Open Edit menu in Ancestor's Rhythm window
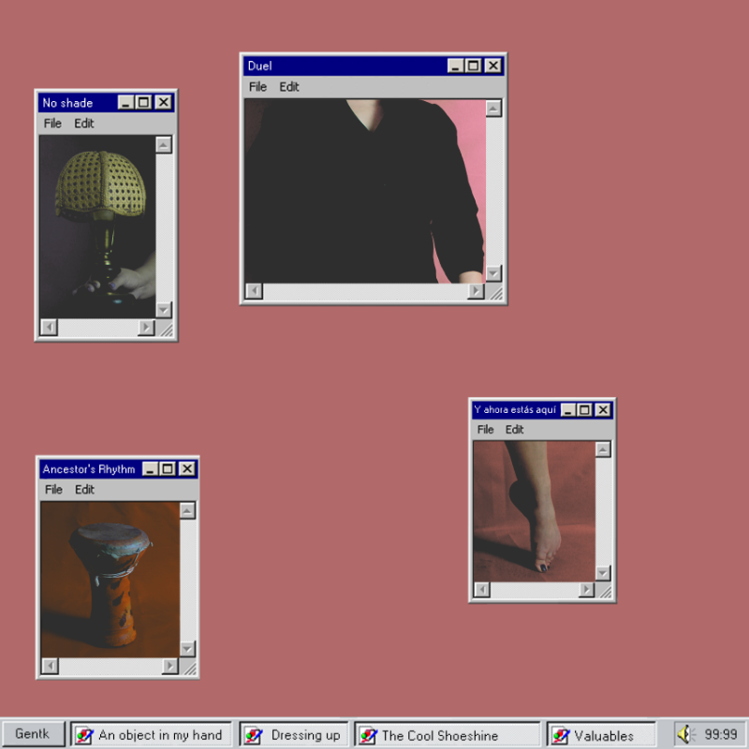 pyautogui.click(x=84, y=490)
